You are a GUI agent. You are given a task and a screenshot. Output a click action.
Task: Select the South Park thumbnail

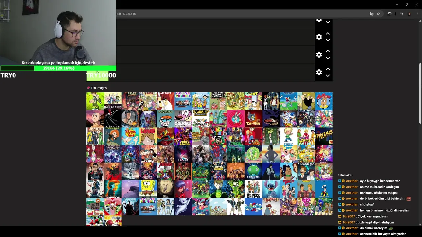pos(95,206)
